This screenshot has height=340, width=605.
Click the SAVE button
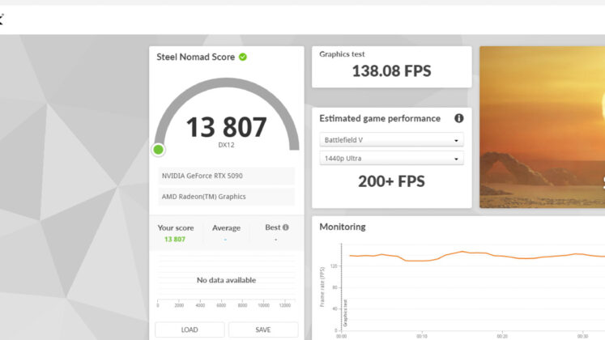pyautogui.click(x=263, y=330)
